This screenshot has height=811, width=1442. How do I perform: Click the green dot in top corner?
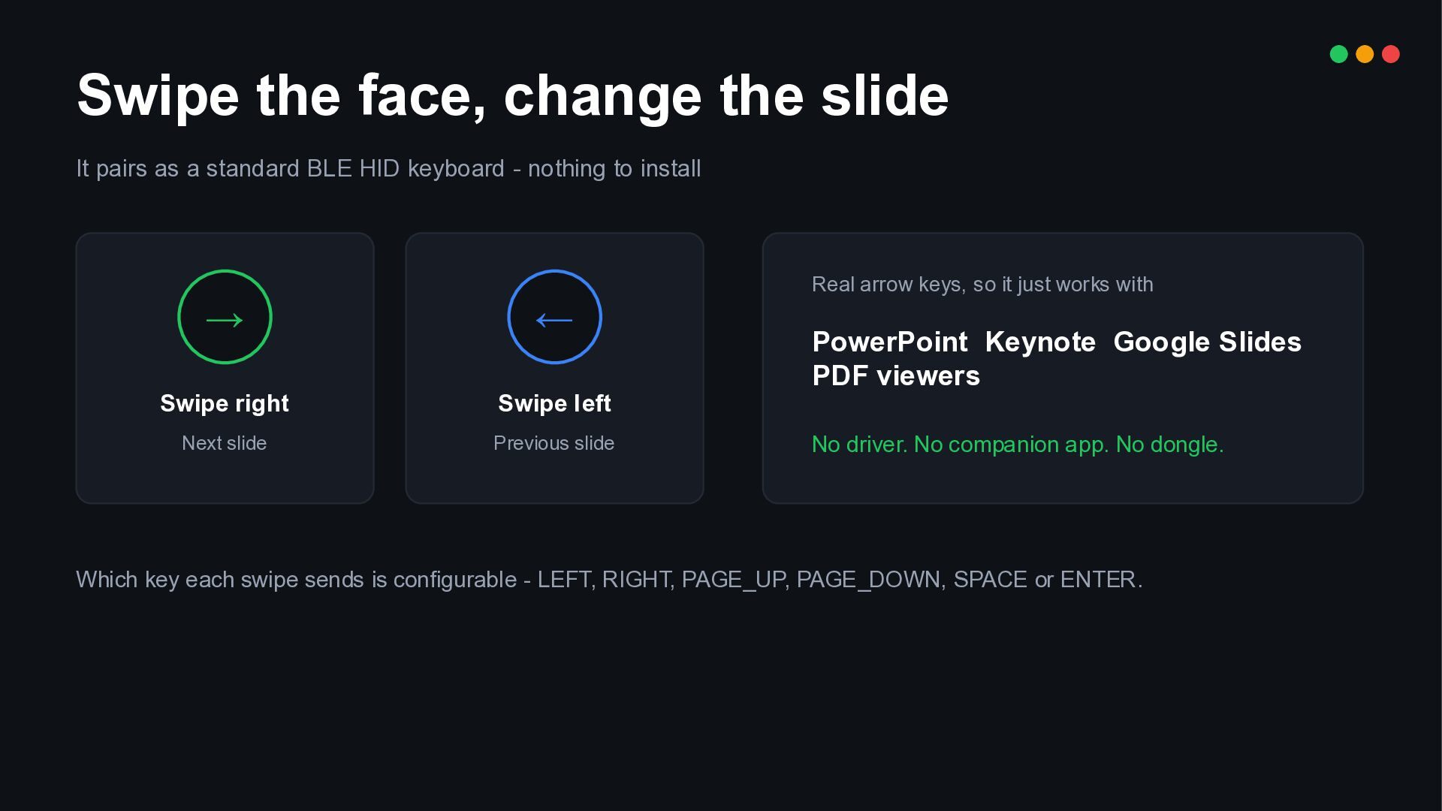click(x=1338, y=54)
